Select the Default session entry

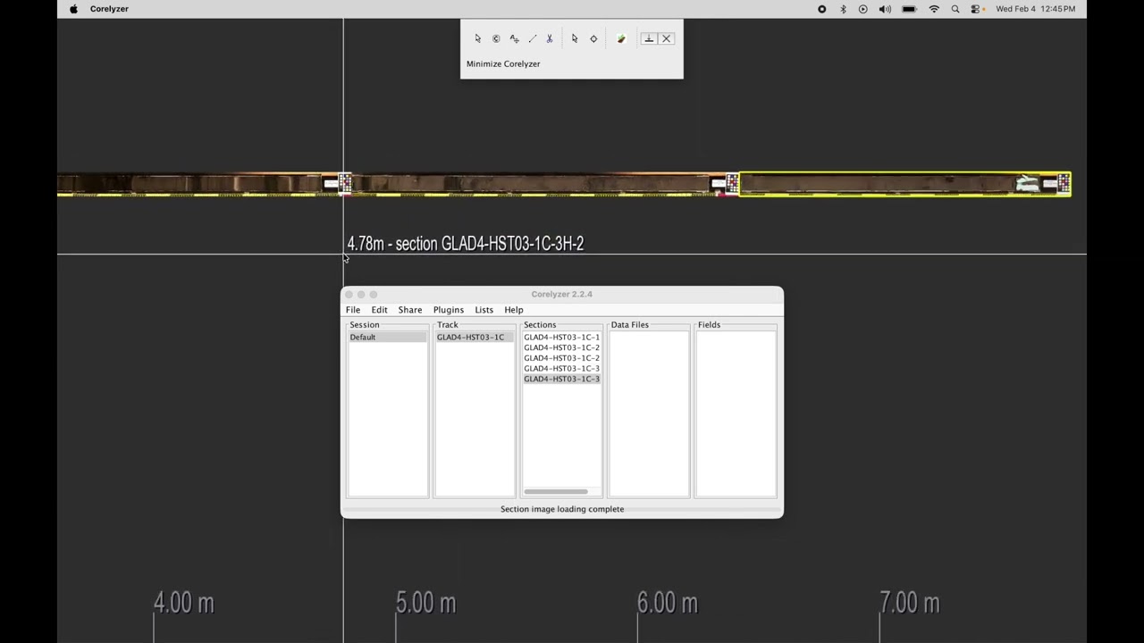click(388, 338)
